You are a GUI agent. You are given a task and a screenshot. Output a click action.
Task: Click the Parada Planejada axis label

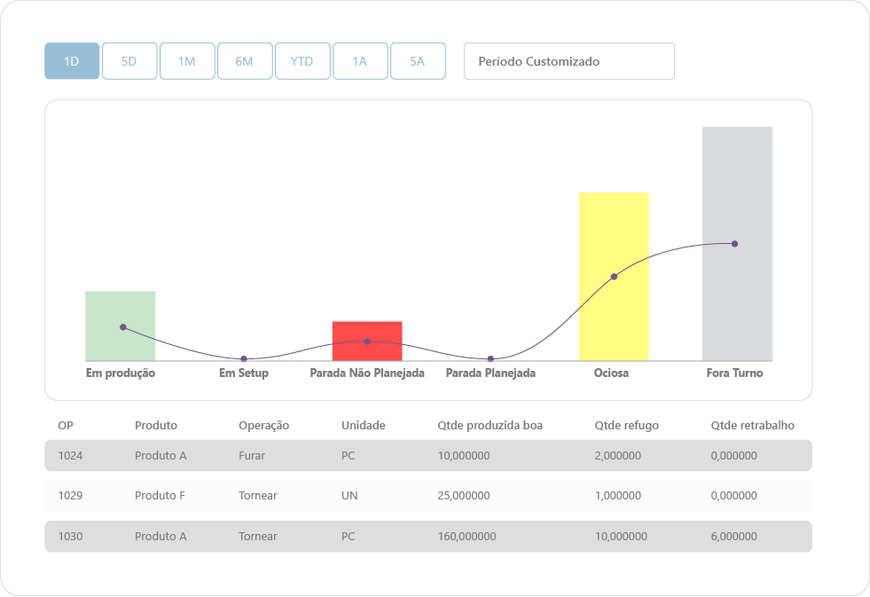tap(490, 373)
